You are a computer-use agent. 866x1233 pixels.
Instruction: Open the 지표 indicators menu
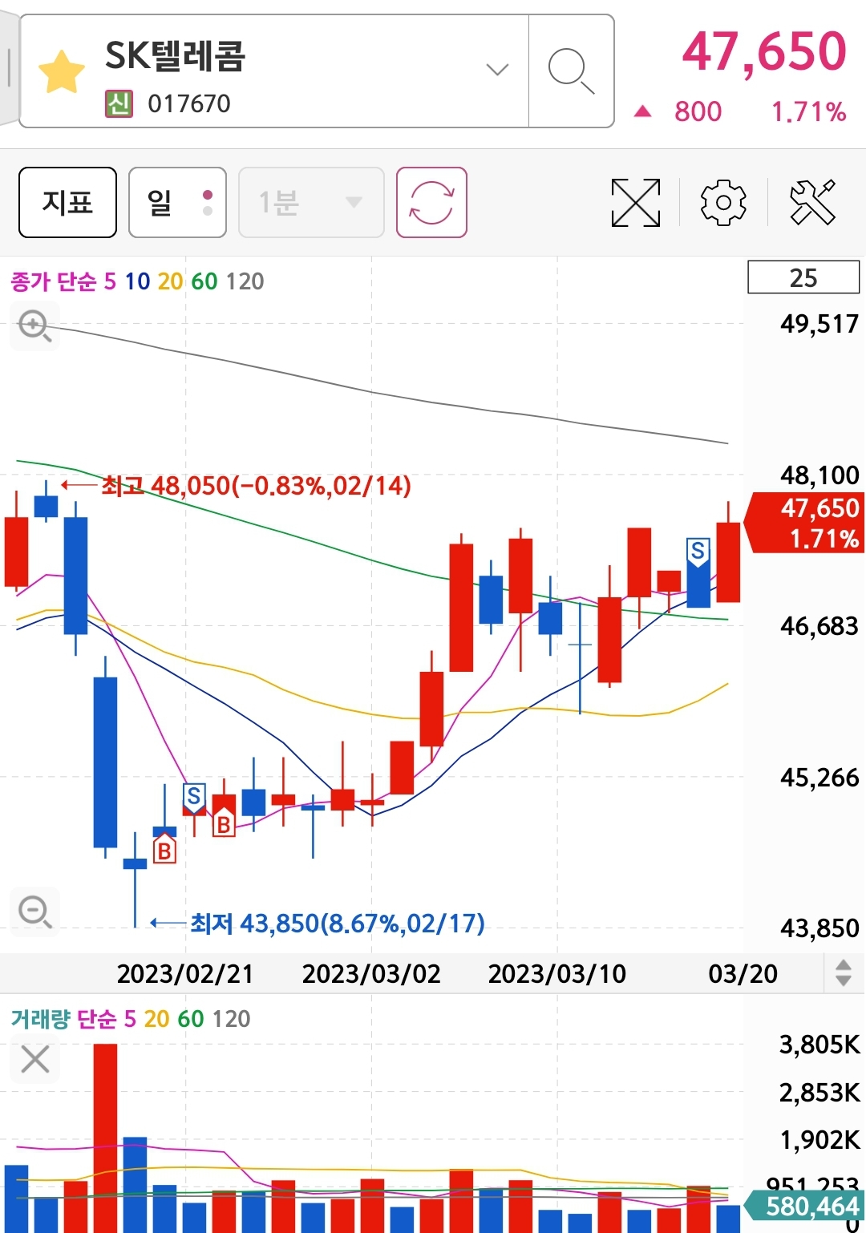pos(67,202)
